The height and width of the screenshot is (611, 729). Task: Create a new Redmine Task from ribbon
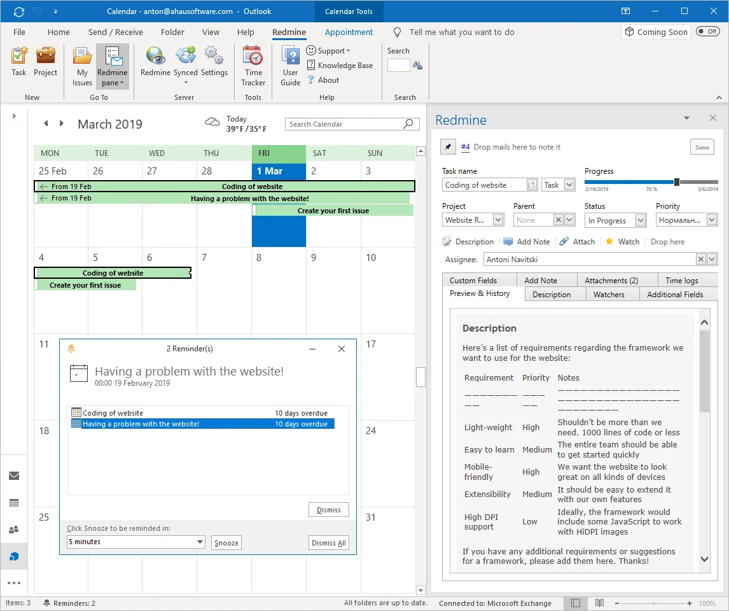(19, 62)
